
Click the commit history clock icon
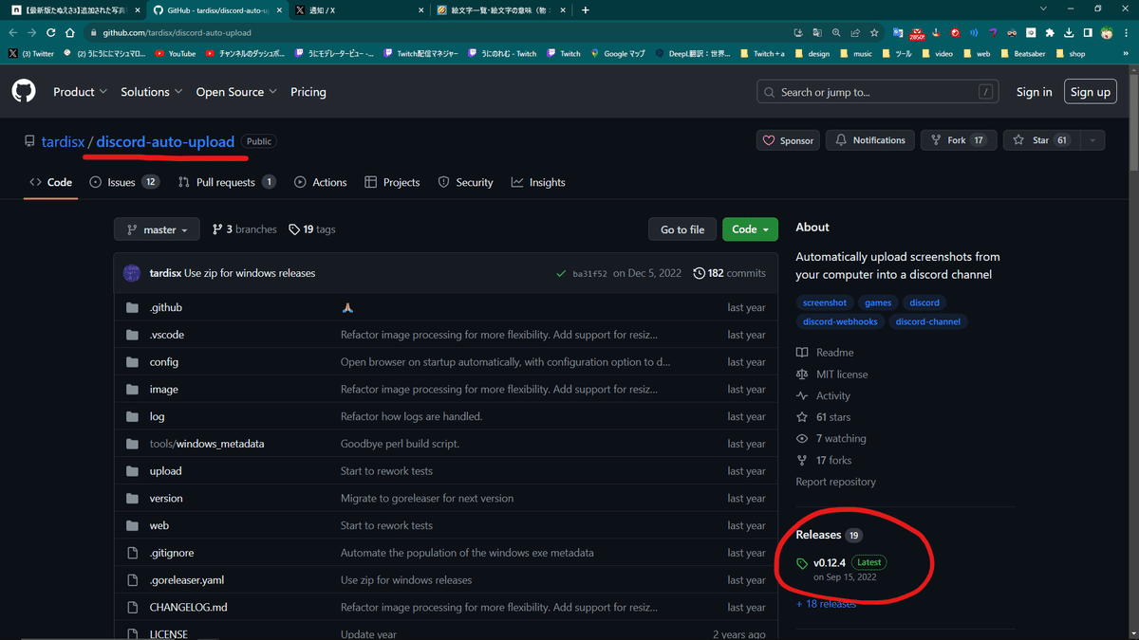(x=700, y=273)
